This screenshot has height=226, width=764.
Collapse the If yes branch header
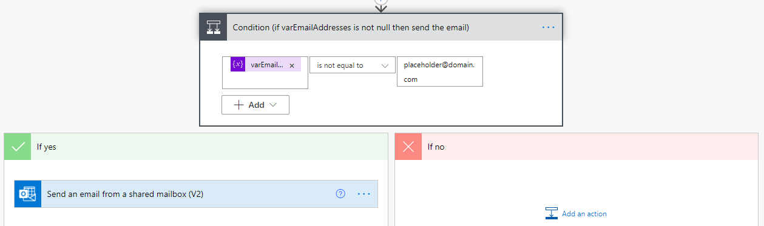coord(195,147)
